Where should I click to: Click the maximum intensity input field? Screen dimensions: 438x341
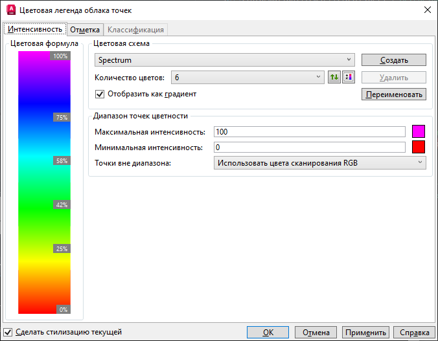310,132
